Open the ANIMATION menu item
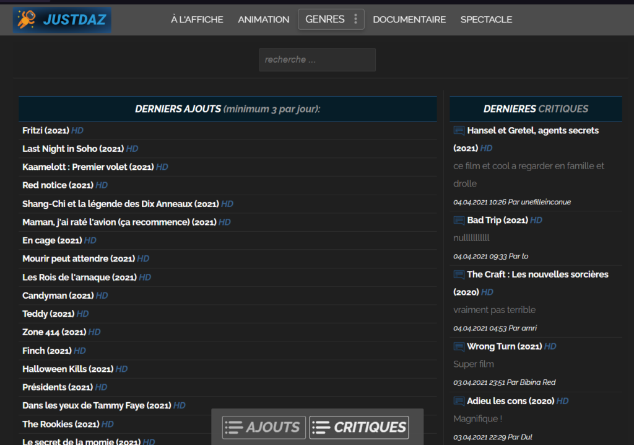The image size is (634, 445). click(x=264, y=19)
